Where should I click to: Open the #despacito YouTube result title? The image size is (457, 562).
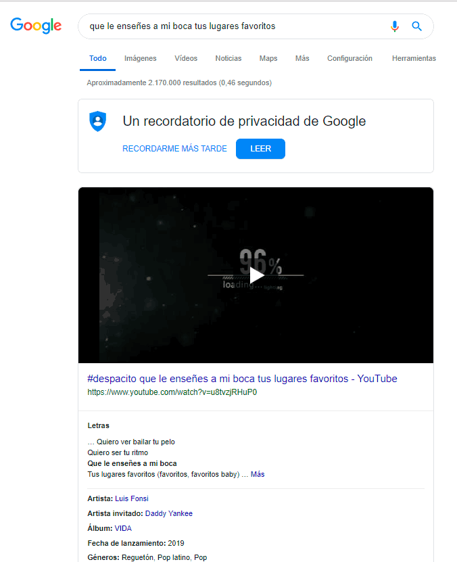coord(242,379)
